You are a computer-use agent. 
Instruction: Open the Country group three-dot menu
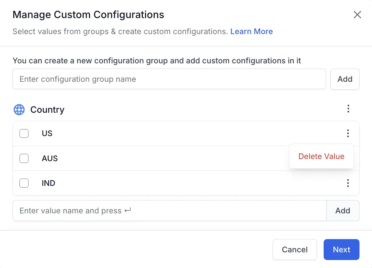[x=348, y=109]
